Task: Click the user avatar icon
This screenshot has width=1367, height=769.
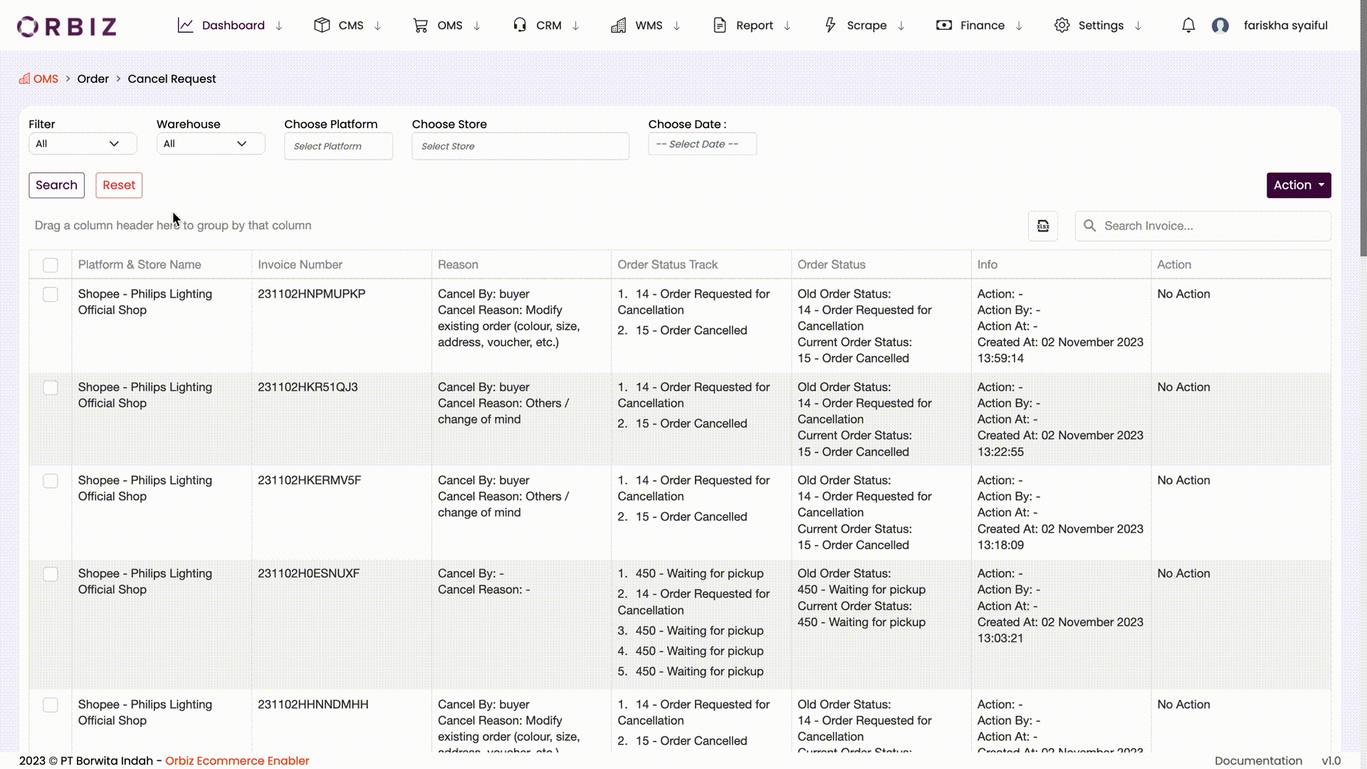Action: pyautogui.click(x=1220, y=26)
